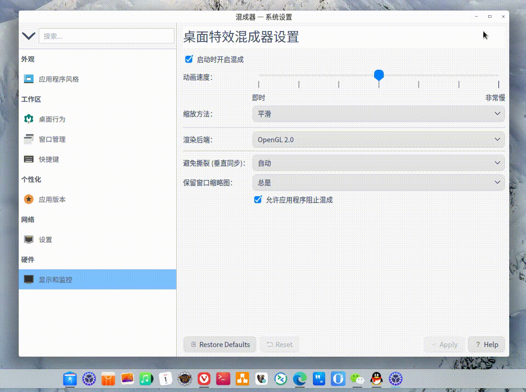
Task: Click inside the 搜索 search field
Action: point(106,36)
